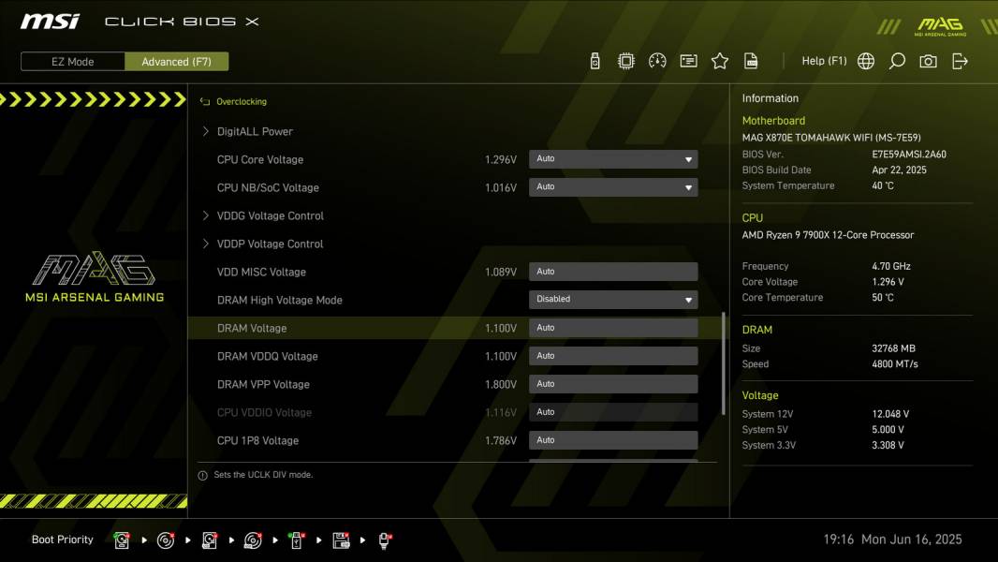The width and height of the screenshot is (998, 562).
Task: Select the DRAM VPP Voltage label
Action: pyautogui.click(x=263, y=384)
